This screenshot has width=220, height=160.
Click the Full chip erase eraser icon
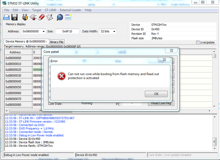(41, 17)
